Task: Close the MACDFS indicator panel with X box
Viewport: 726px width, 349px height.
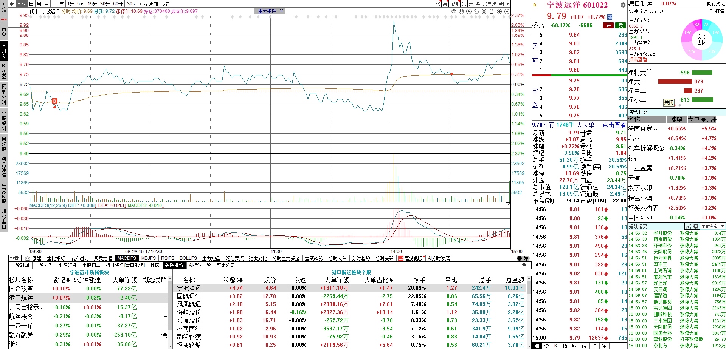Action: (508, 205)
